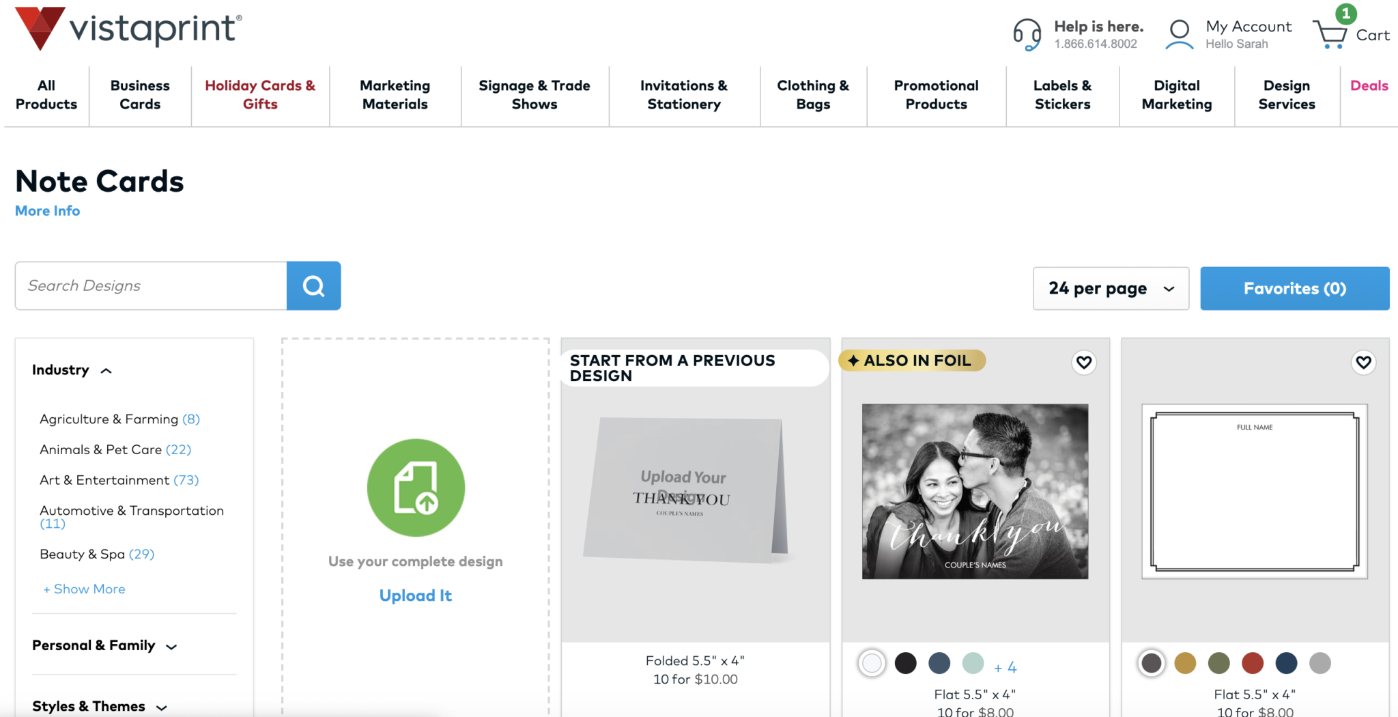Select the black swatch on photo card
This screenshot has height=717, width=1398.
pyautogui.click(x=905, y=663)
